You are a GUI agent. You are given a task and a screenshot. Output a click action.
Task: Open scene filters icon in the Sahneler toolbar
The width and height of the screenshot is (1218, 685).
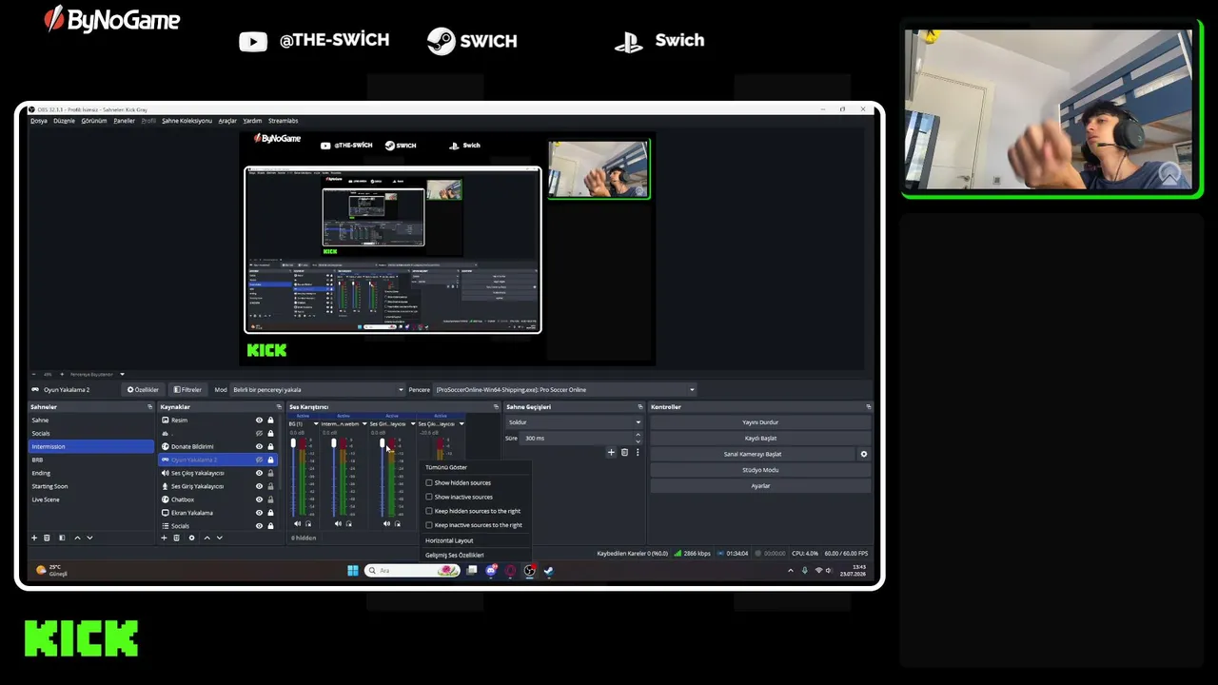point(62,538)
